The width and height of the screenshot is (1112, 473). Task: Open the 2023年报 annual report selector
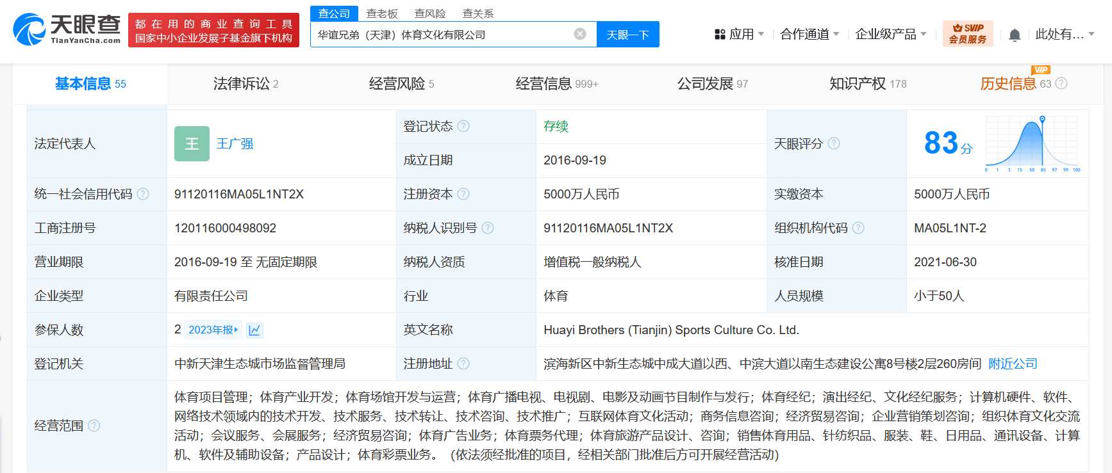[213, 330]
